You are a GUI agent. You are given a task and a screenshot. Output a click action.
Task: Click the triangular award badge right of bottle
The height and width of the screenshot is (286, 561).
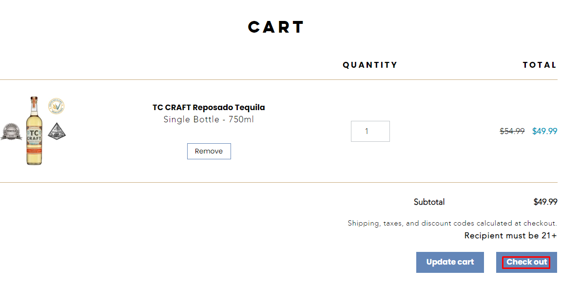pyautogui.click(x=57, y=131)
